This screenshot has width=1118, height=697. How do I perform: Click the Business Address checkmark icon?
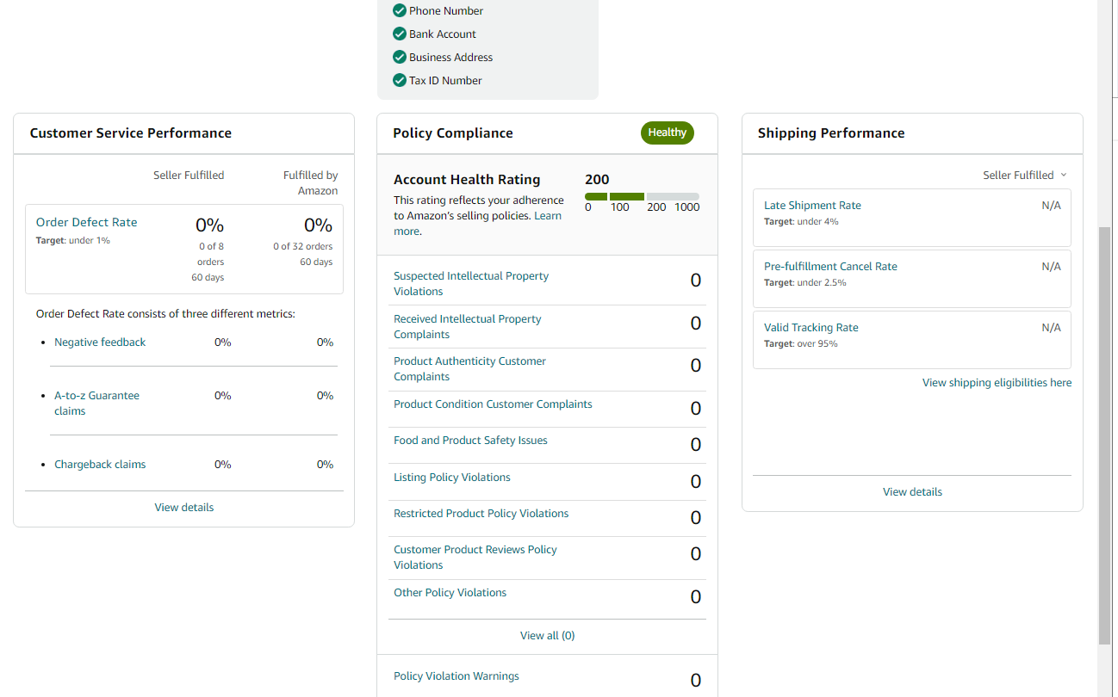pos(399,57)
